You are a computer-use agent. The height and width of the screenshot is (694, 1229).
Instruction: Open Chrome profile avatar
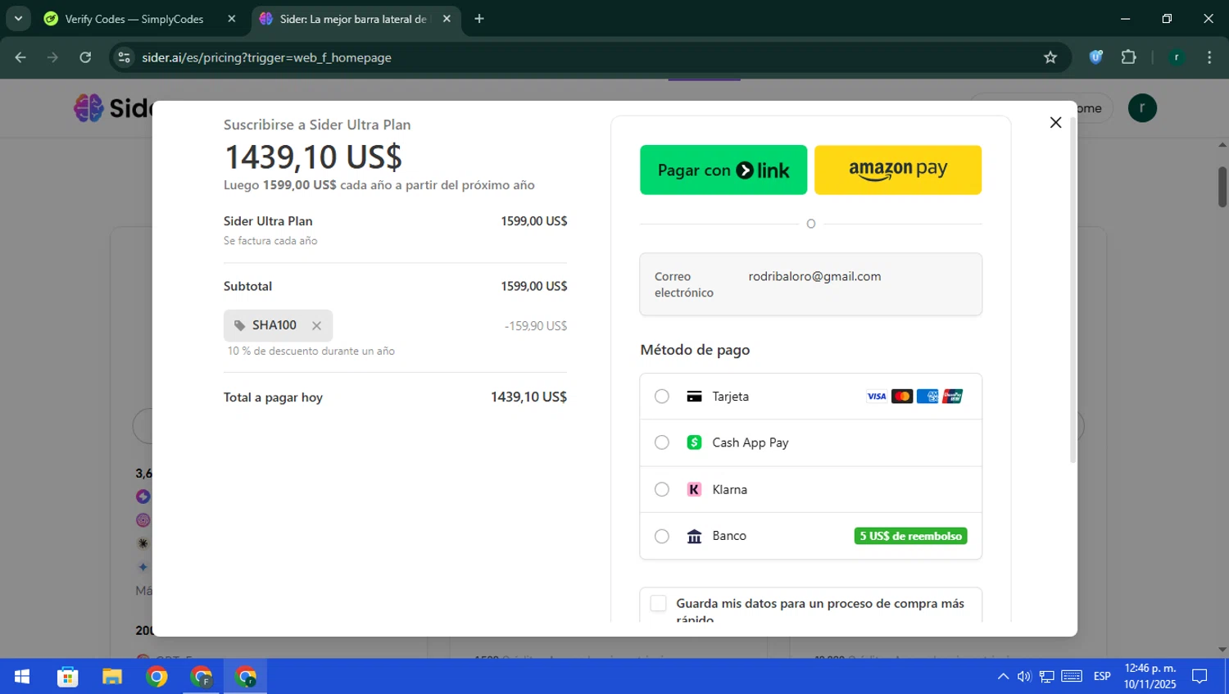click(1177, 57)
